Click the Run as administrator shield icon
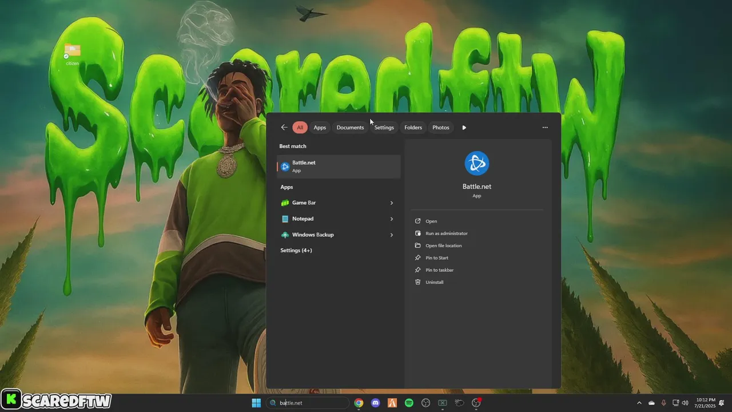 coord(417,233)
